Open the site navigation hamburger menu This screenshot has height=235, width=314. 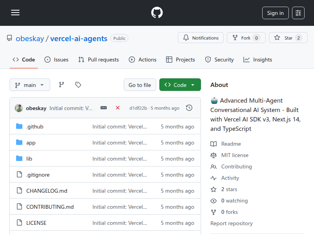click(x=15, y=12)
